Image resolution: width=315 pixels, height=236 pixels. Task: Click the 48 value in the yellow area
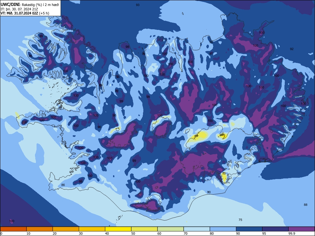pos(196,136)
